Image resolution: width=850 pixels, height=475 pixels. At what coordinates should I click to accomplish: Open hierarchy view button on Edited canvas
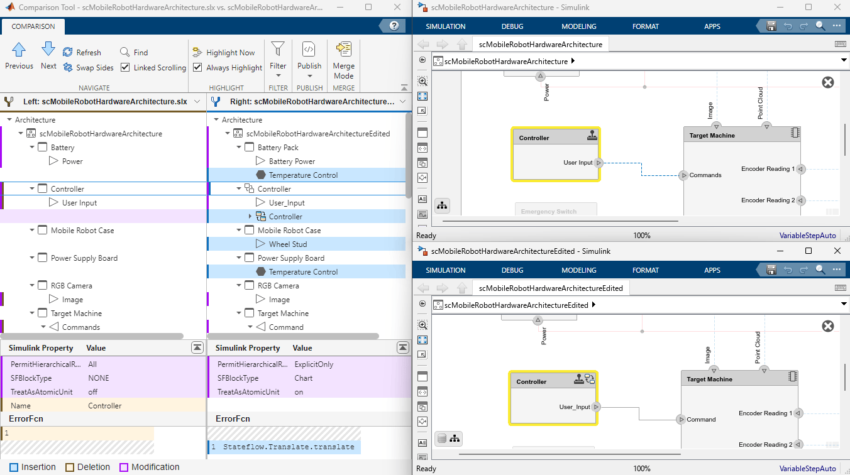click(x=456, y=438)
